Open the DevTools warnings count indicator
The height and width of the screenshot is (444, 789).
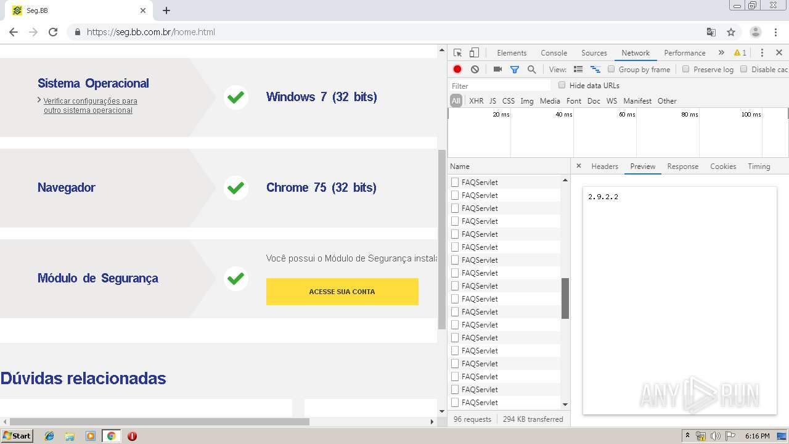tap(740, 53)
